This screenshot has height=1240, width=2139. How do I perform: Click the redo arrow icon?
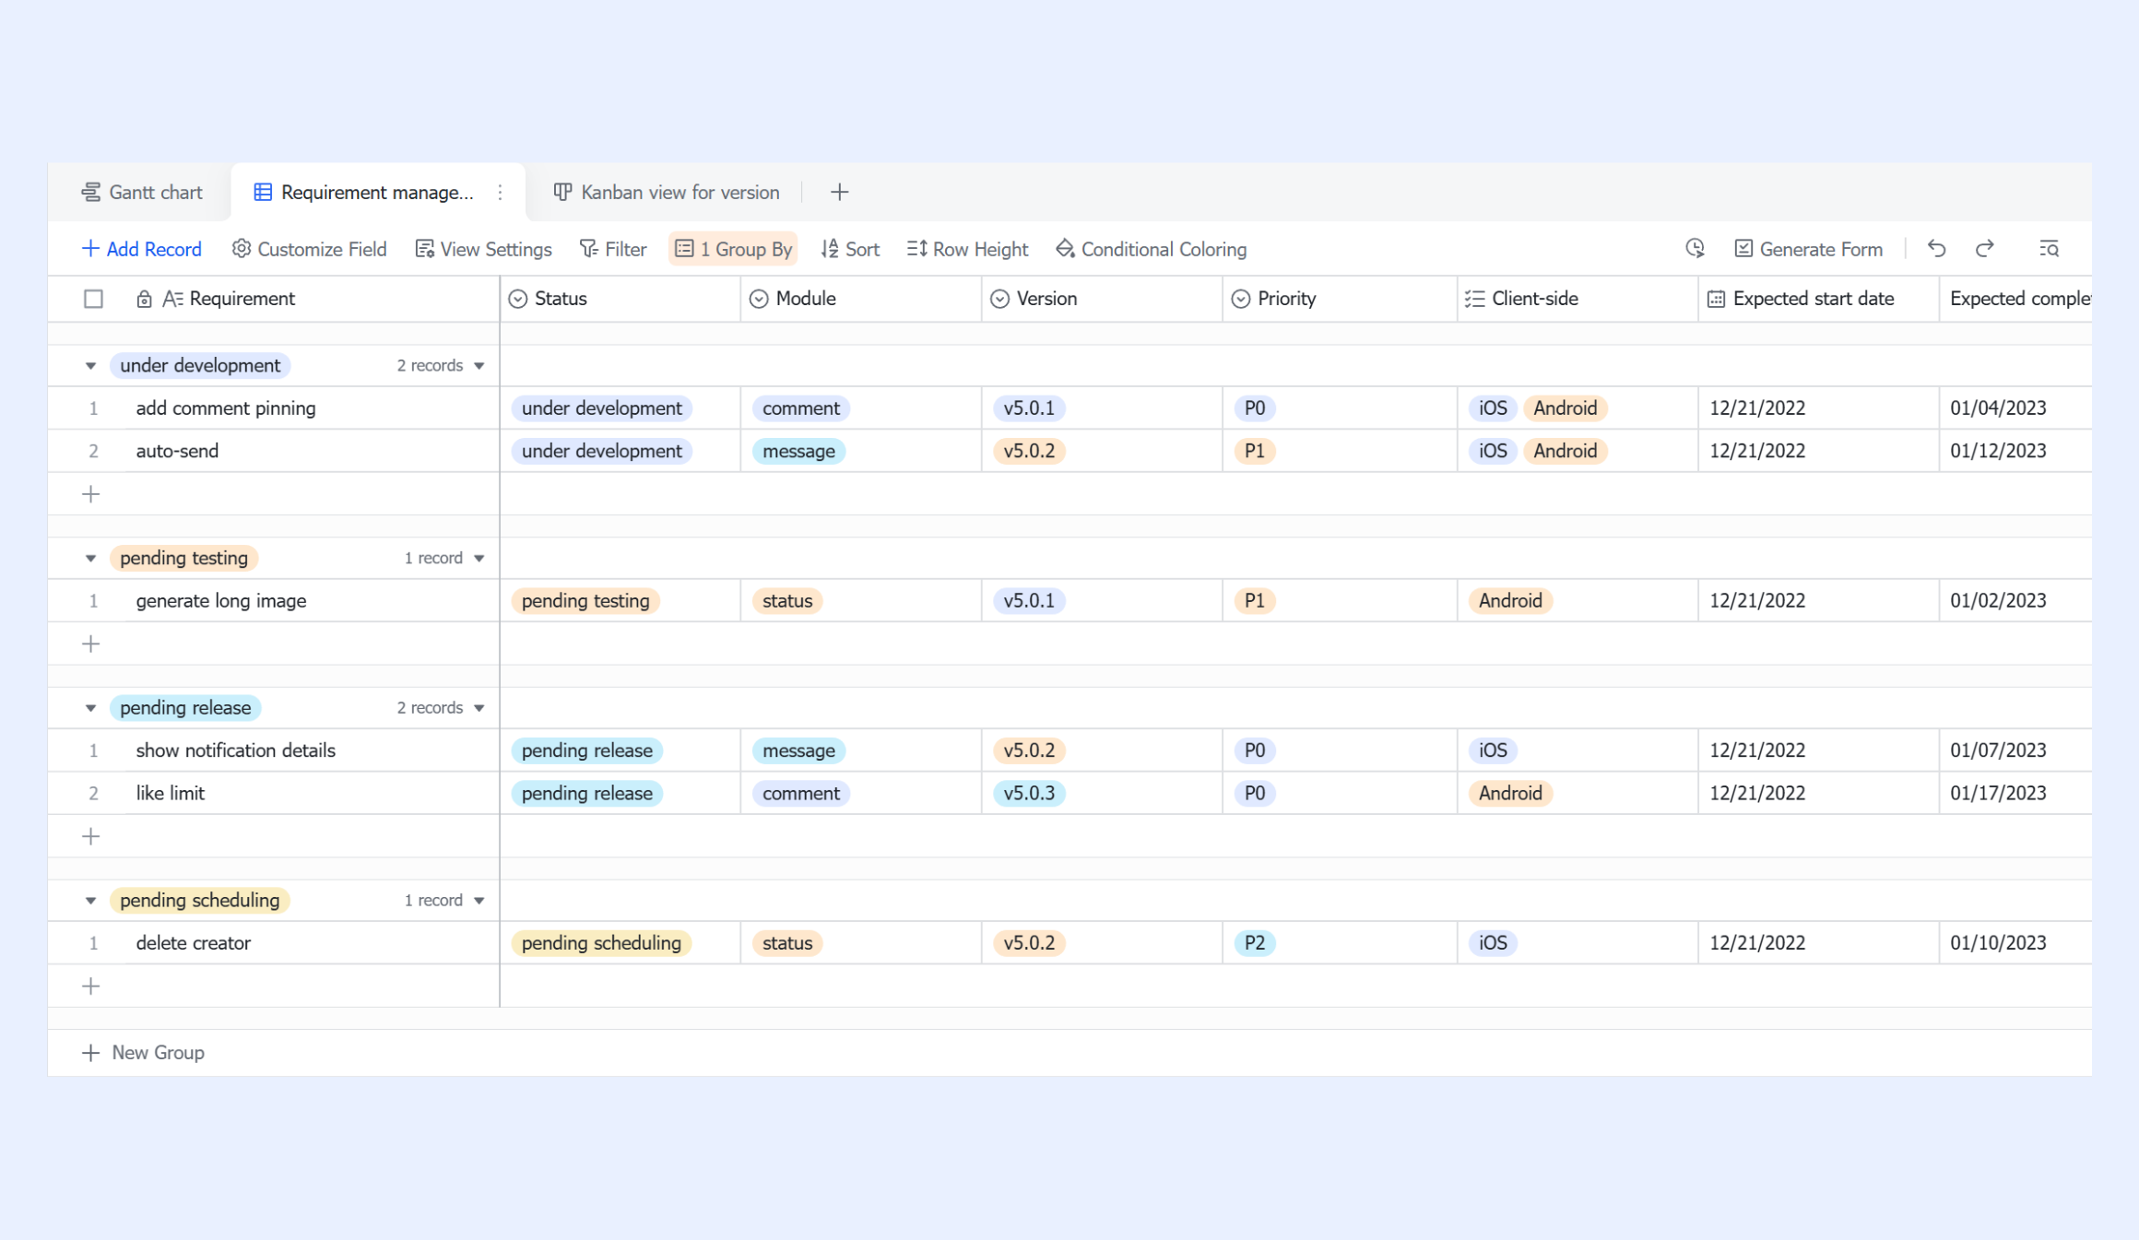[x=1985, y=249]
